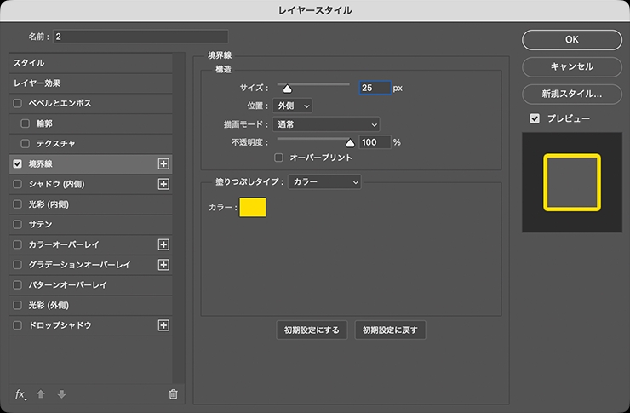Click the fx effects menu icon
The height and width of the screenshot is (413, 630).
coord(21,394)
